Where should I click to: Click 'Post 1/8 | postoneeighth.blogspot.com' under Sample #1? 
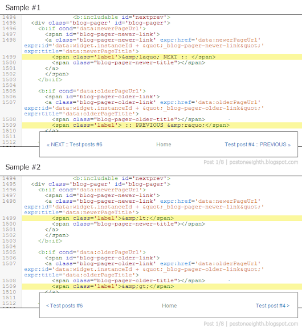[x=251, y=162]
